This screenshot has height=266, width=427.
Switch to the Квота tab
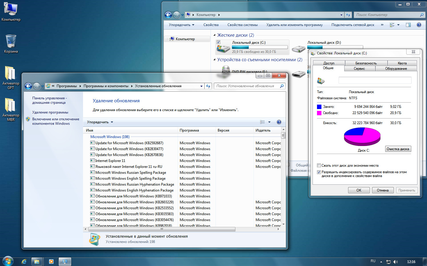click(x=402, y=63)
